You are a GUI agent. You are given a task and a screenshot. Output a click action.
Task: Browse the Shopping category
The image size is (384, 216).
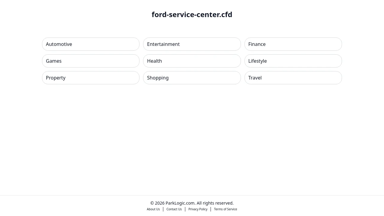click(192, 78)
